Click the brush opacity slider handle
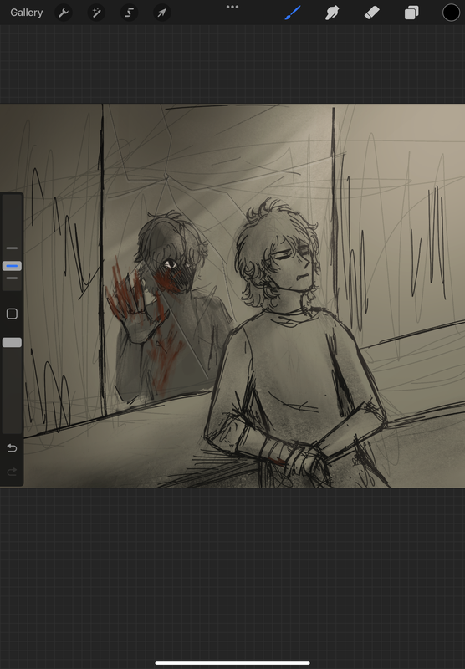This screenshot has width=465, height=669. (12, 342)
